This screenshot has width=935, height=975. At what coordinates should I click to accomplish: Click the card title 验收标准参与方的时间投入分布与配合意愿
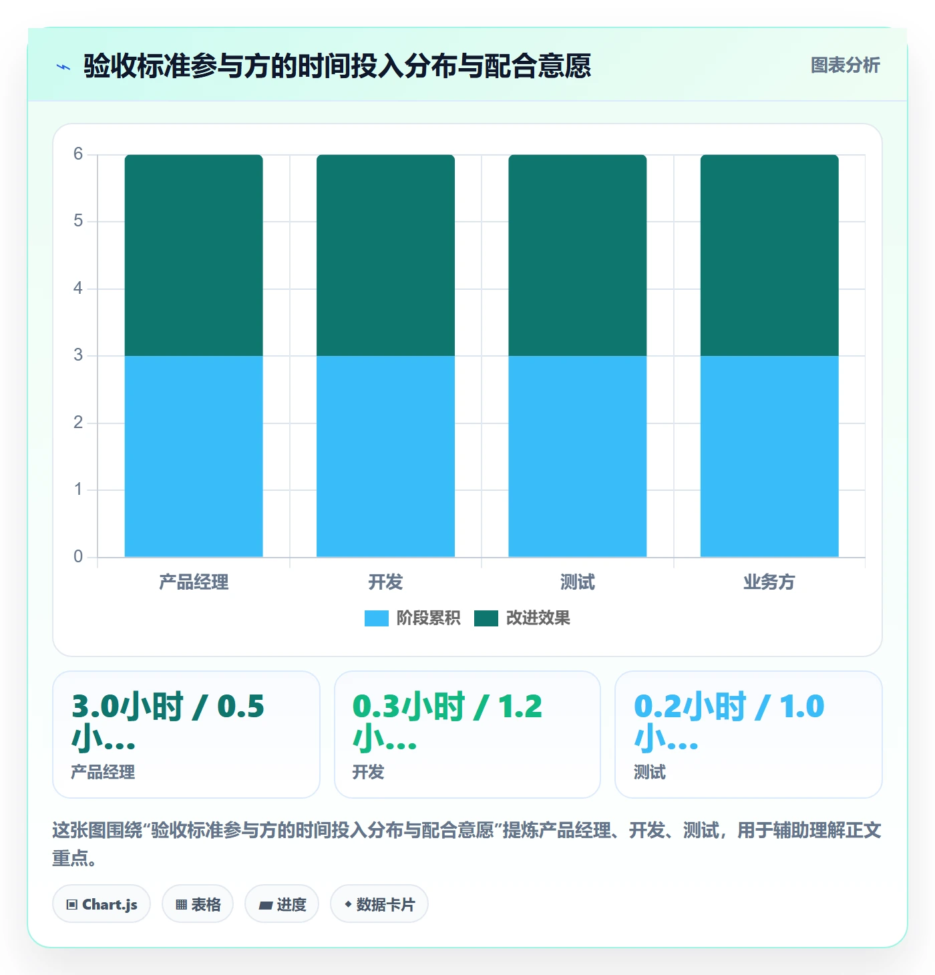pos(337,66)
